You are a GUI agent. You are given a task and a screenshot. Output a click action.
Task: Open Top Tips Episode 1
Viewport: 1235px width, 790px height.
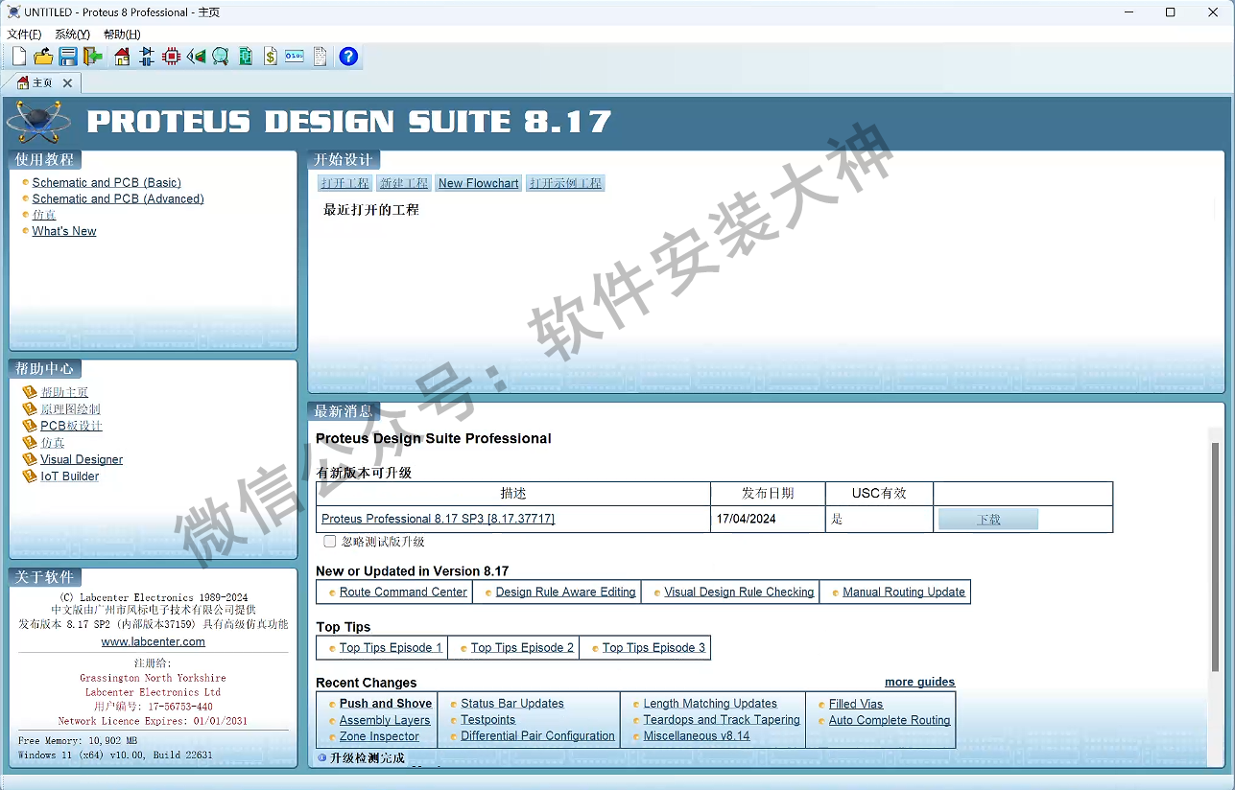[x=391, y=647]
